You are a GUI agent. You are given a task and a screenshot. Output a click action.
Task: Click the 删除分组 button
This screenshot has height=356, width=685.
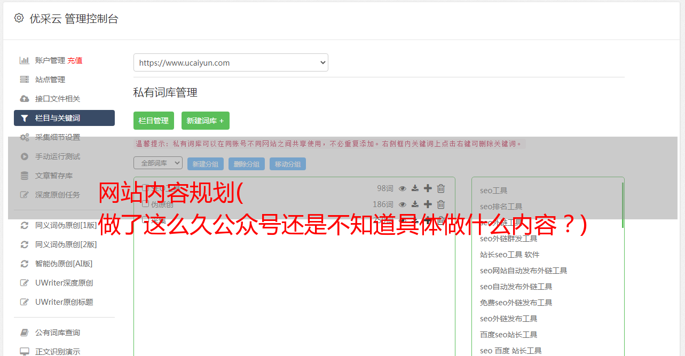pyautogui.click(x=247, y=164)
